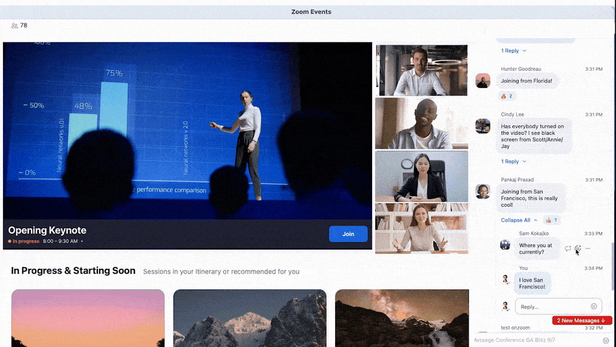Click the attendee count icon showing 78

[15, 26]
